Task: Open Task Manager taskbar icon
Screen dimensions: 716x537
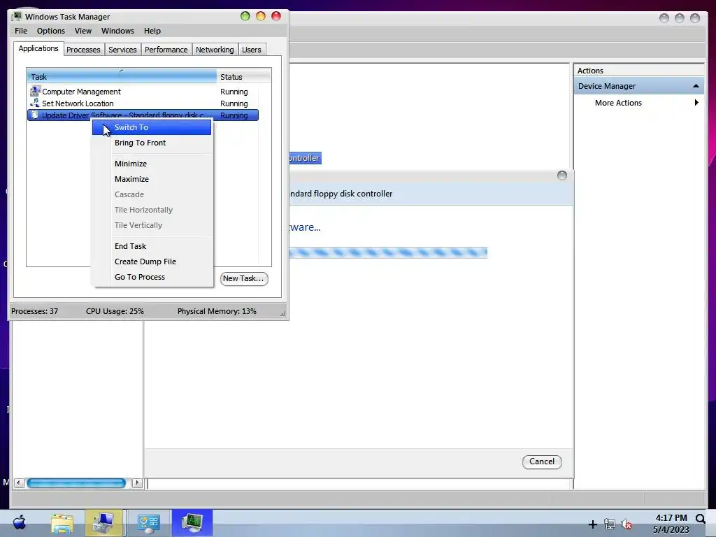Action: (x=192, y=523)
